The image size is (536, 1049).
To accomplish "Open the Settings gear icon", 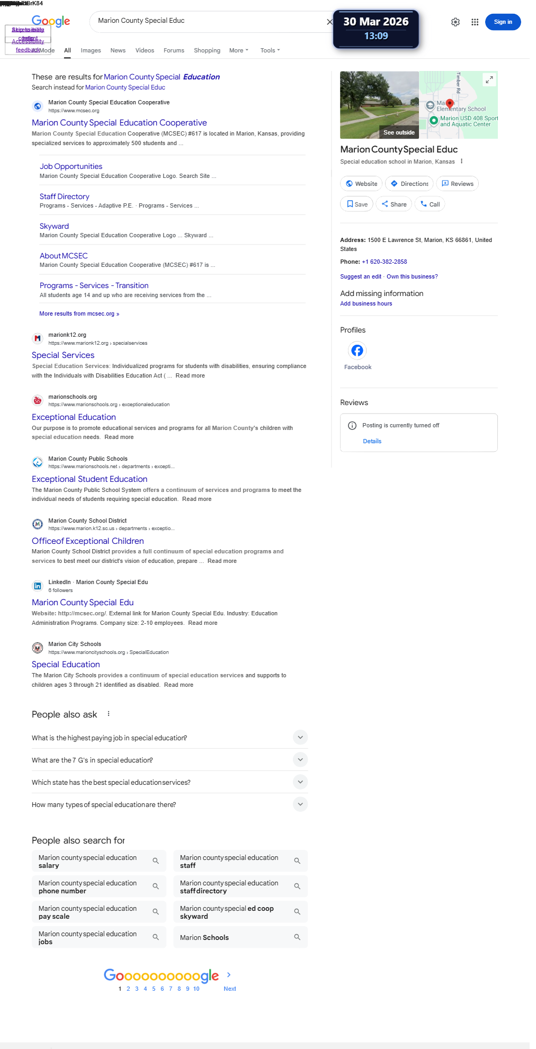I will (x=455, y=22).
